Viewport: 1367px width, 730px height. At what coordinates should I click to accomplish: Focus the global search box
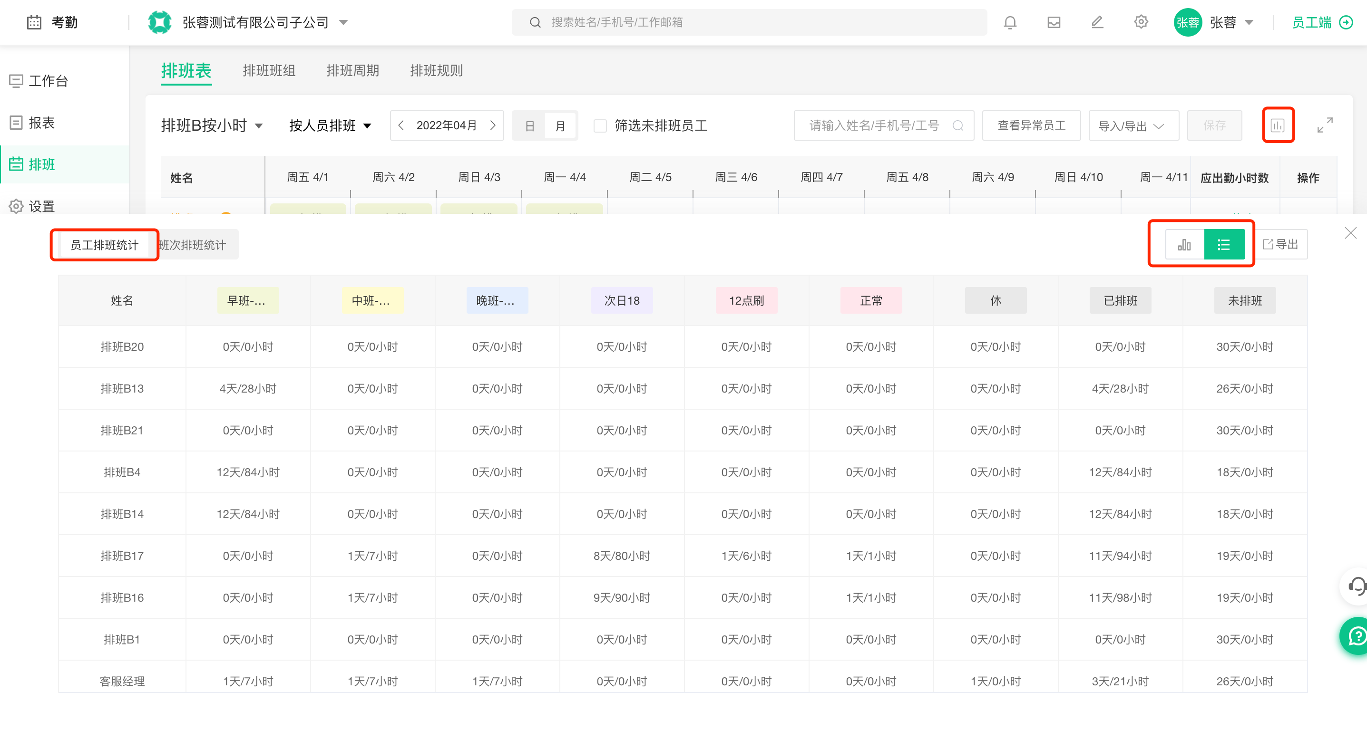coord(749,22)
